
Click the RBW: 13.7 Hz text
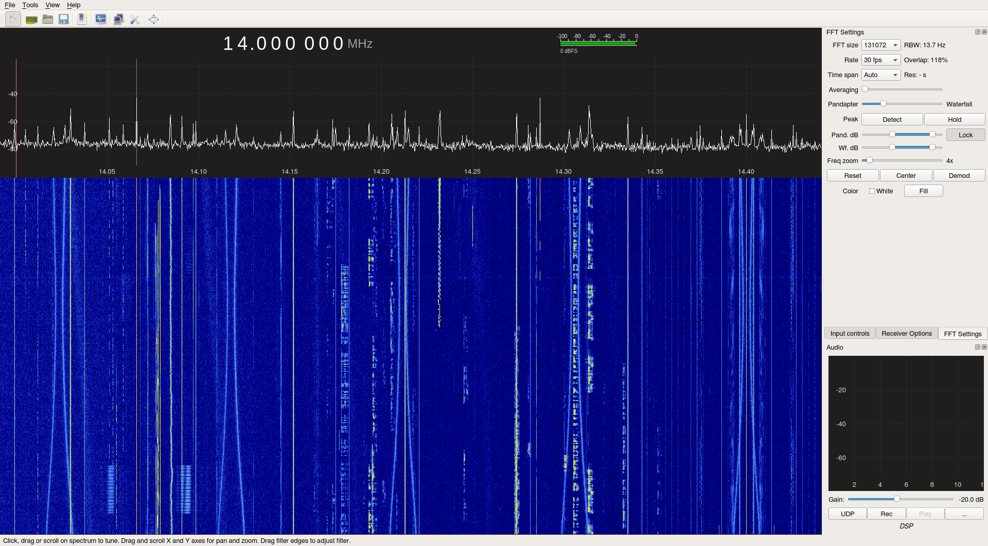(x=925, y=45)
